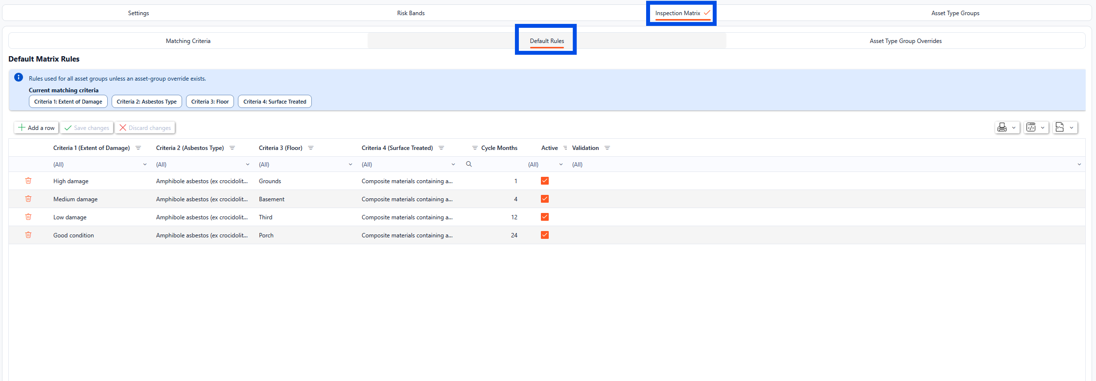This screenshot has width=1096, height=381.
Task: Toggle Active checkbox for Low damage row
Action: 545,217
